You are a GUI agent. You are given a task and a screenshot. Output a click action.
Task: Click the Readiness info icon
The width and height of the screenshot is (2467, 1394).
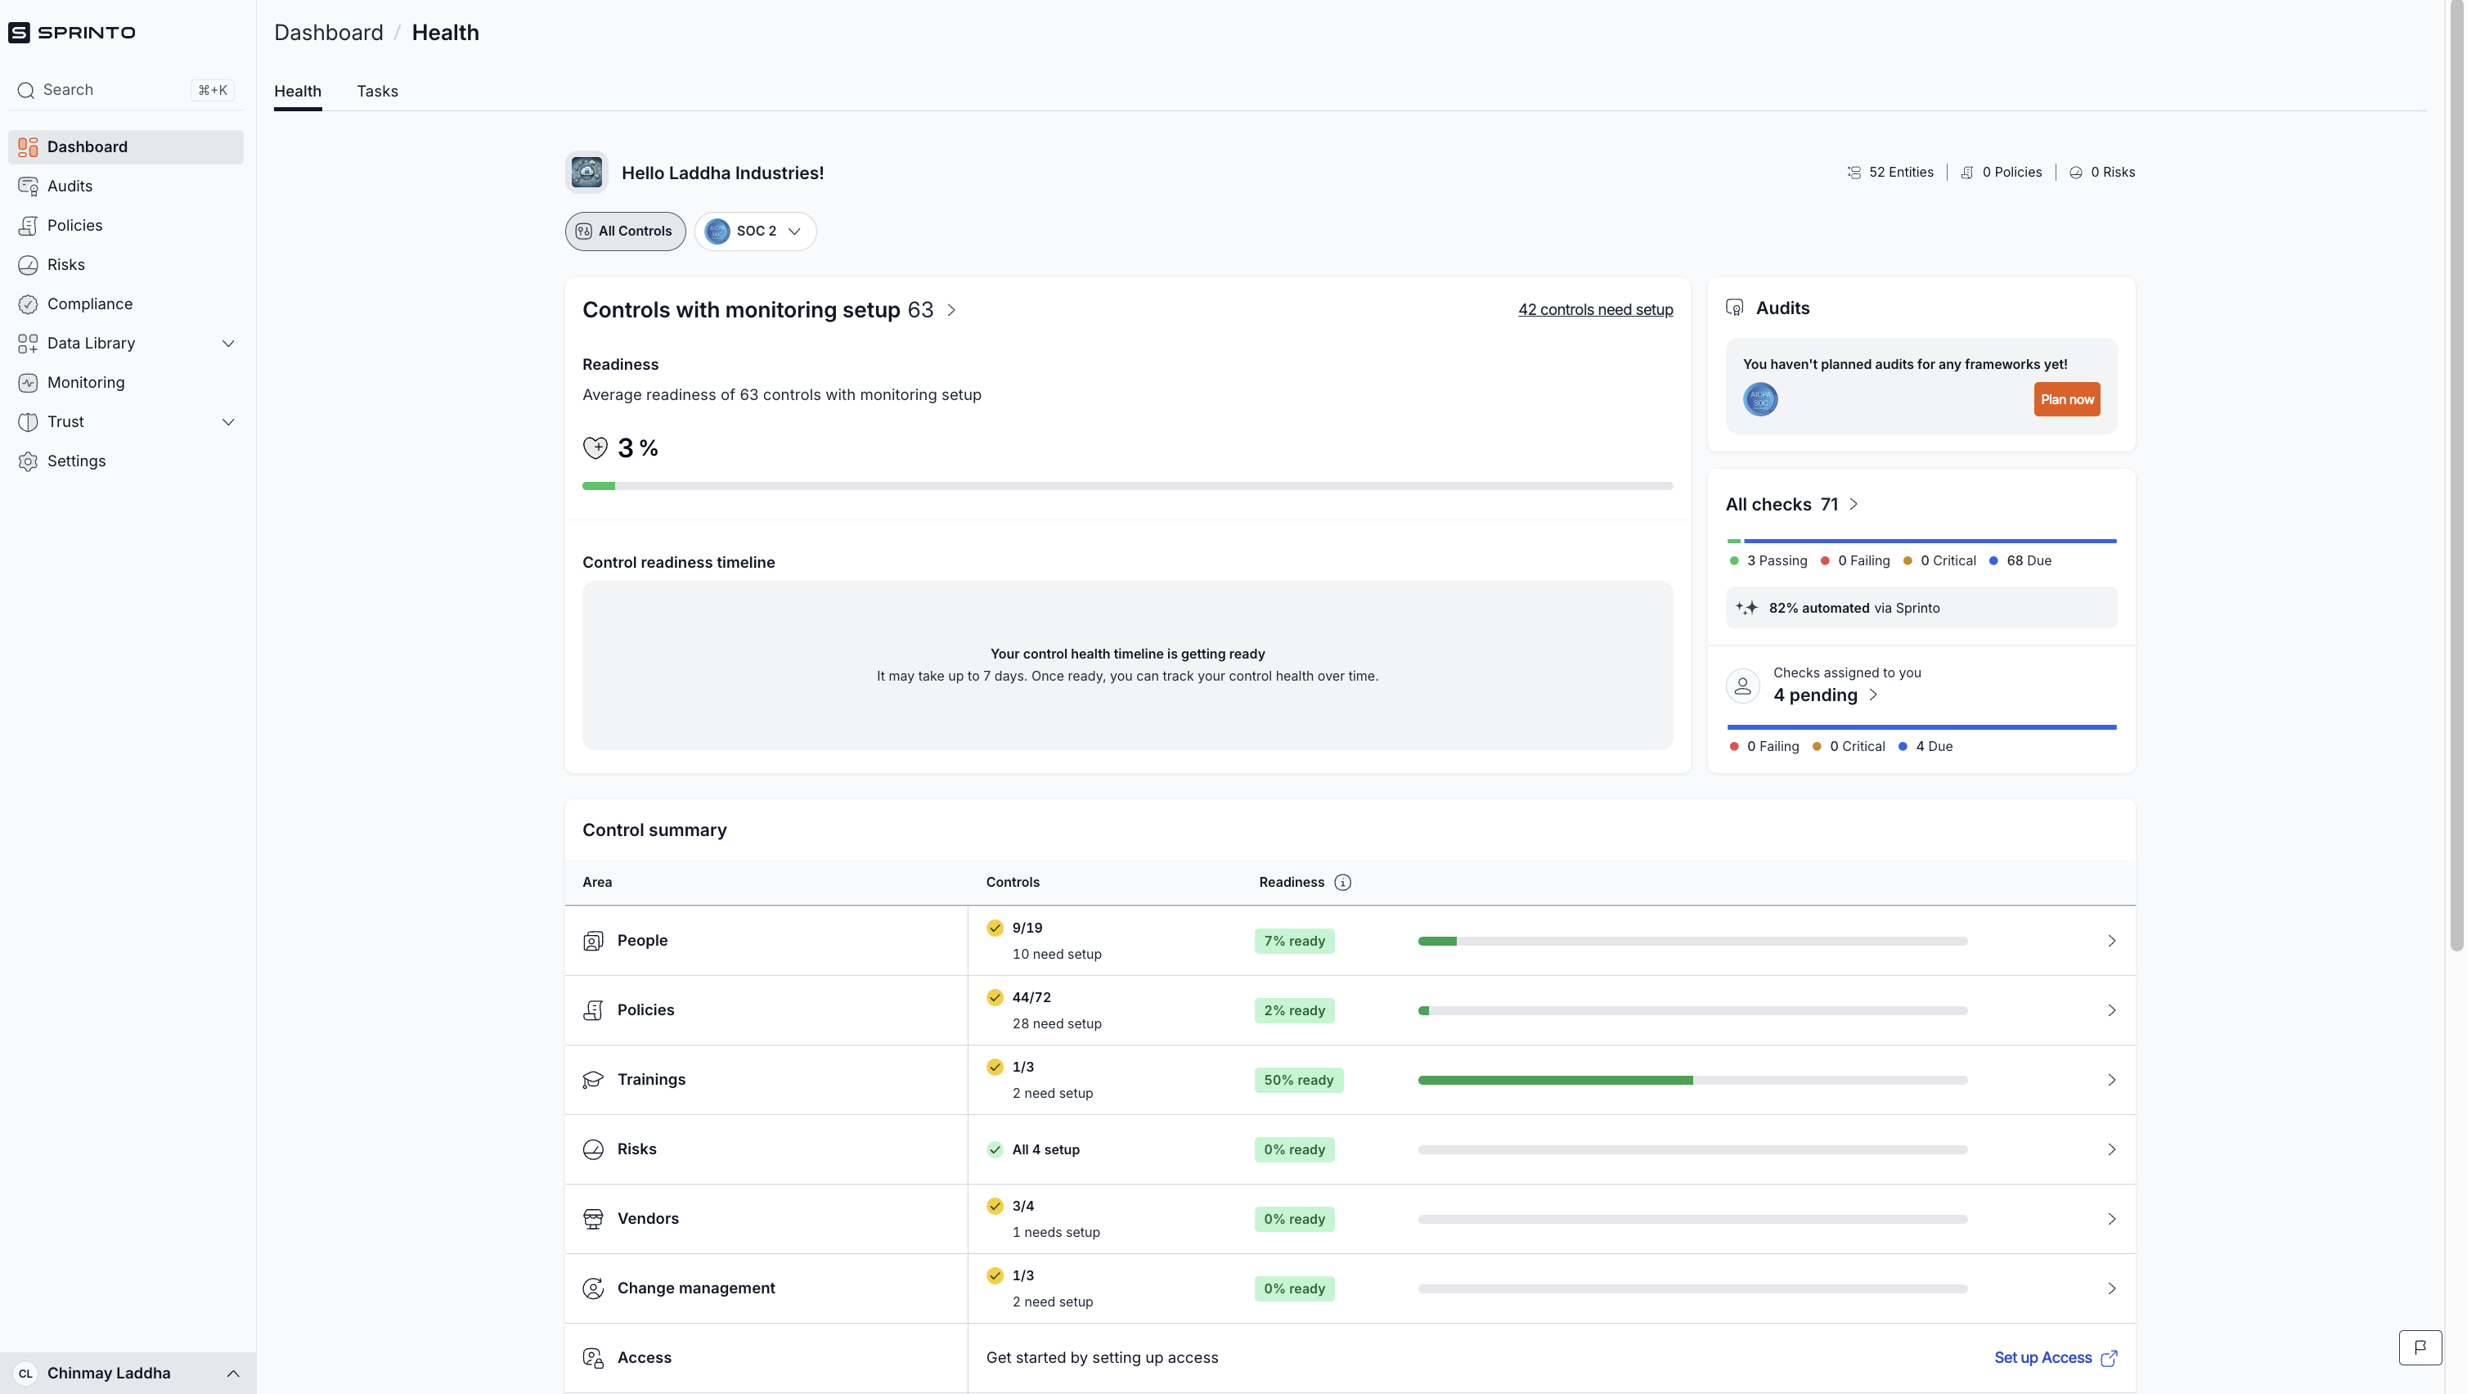tap(1342, 883)
